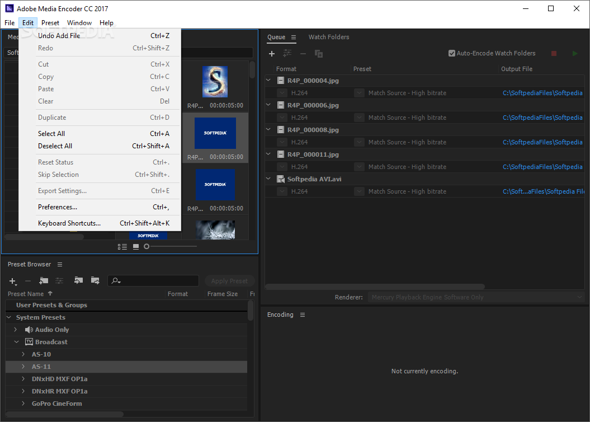This screenshot has width=590, height=422.
Task: Click the red Stop Queue button
Action: [554, 54]
